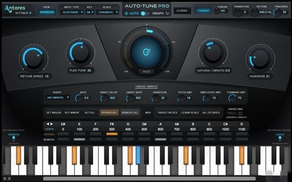Toggle the Formant button
The image size is (292, 182).
click(203, 11)
